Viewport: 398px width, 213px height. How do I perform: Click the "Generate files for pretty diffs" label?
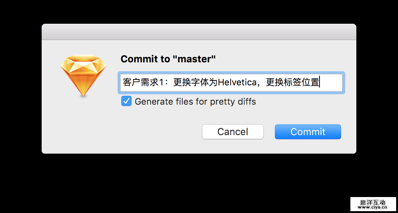tap(195, 102)
